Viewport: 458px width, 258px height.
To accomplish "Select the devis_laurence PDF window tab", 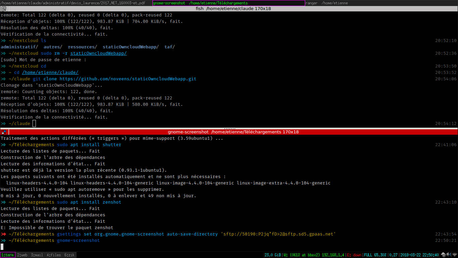I will (76, 3).
